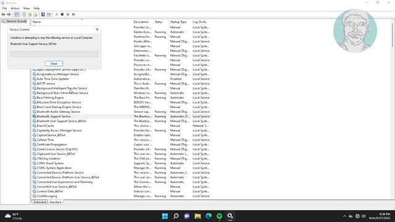Screen dimensions: 395x222
Task: Select Bluetooth User Support Service_687ed row
Action: point(121,121)
